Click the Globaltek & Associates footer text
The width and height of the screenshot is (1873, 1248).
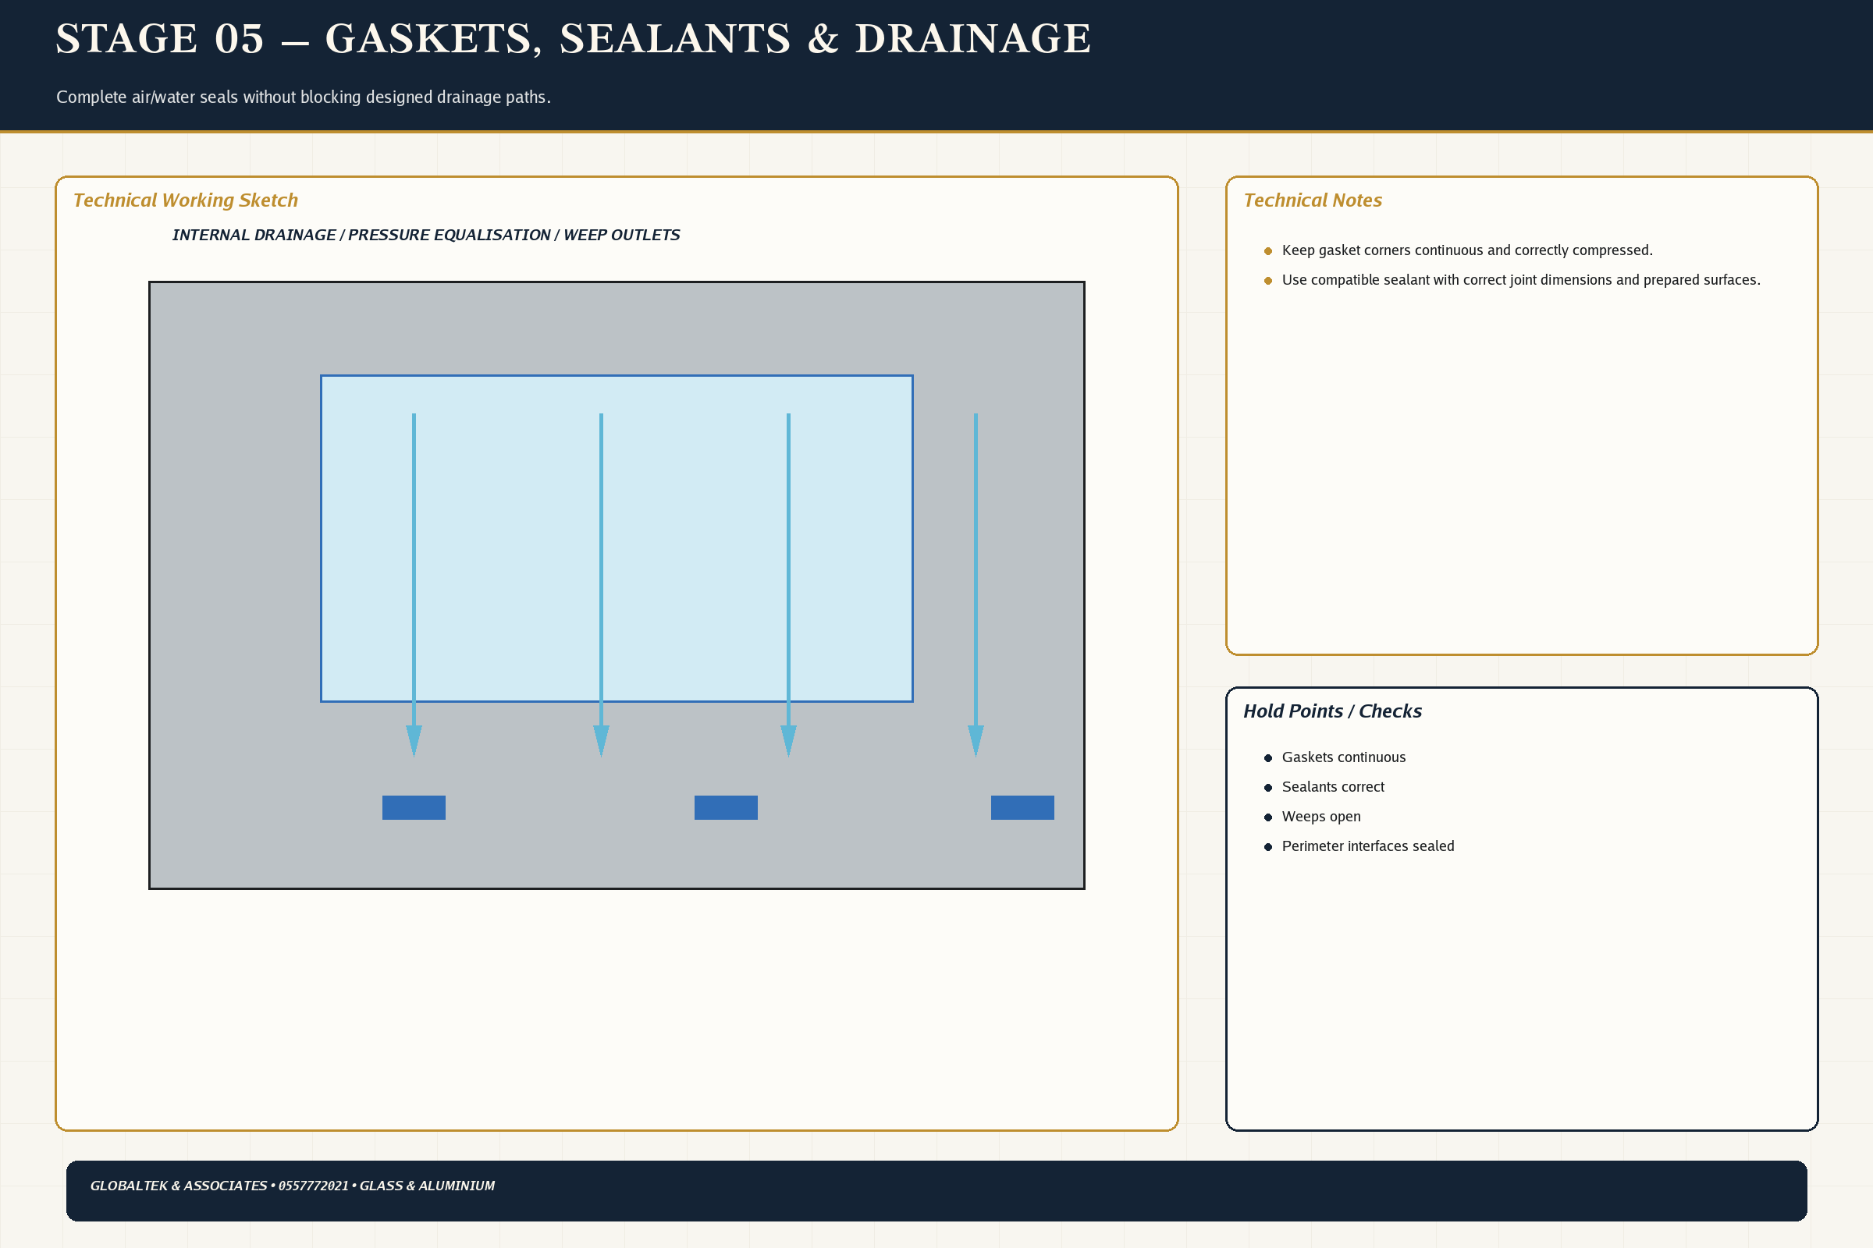[x=292, y=1186]
